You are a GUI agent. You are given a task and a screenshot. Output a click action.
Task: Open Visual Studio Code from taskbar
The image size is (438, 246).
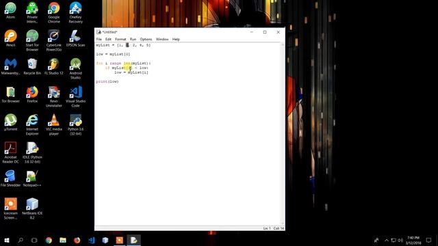tap(91, 240)
